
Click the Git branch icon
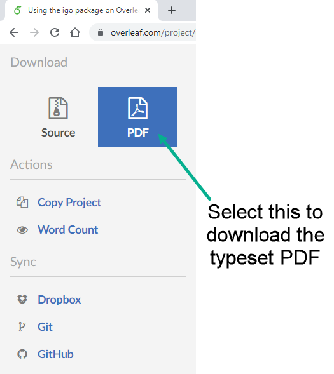pyautogui.click(x=22, y=327)
